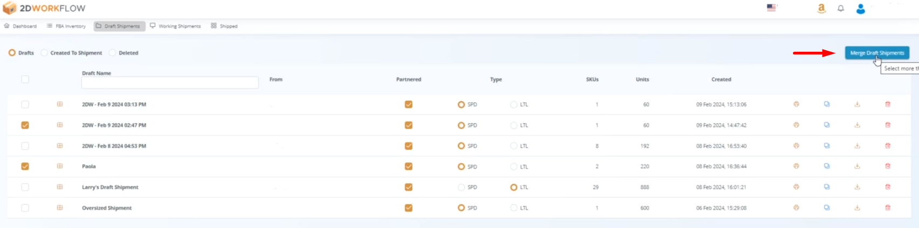Expand the Paola draft row grid icon
The height and width of the screenshot is (228, 919).
click(60, 167)
